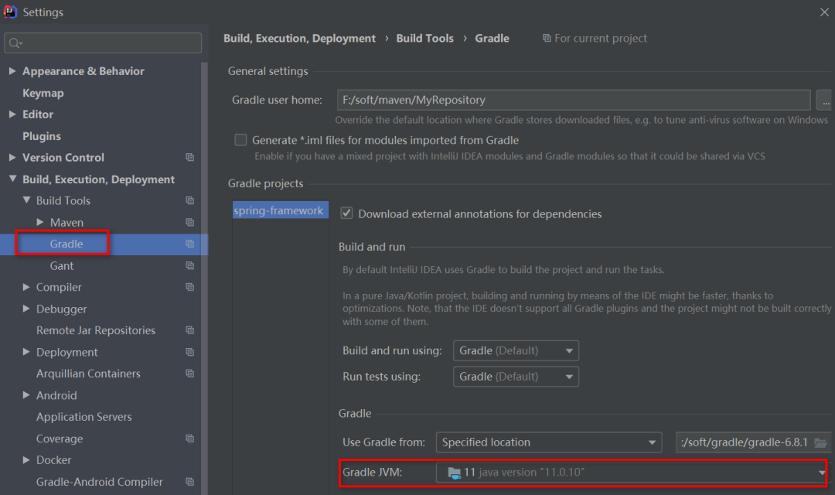This screenshot has width=835, height=495.
Task: Open Remote Jar Repositories settings
Action: pos(96,330)
